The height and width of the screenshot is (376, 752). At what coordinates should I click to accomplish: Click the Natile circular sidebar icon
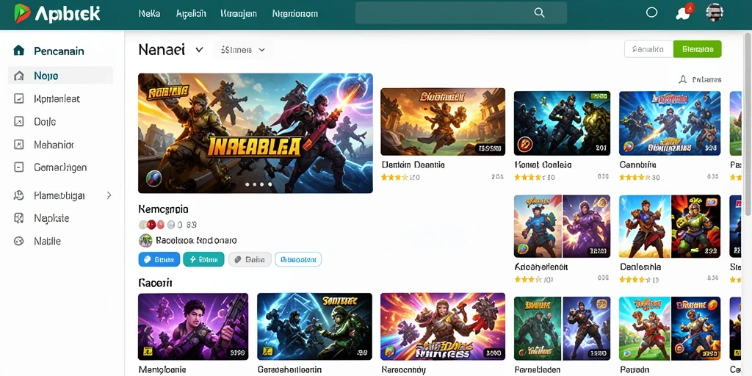(x=18, y=241)
